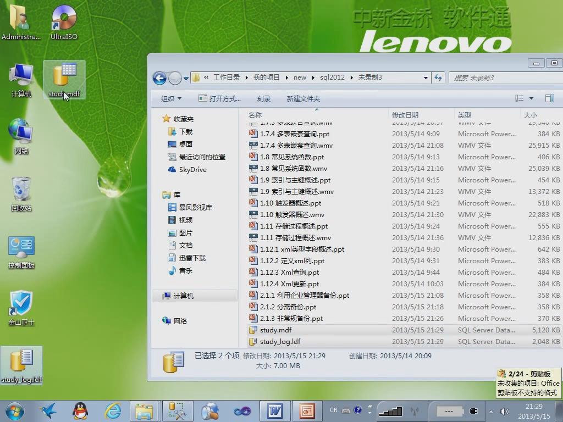Image resolution: width=563 pixels, height=422 pixels.
Task: Click 刻录 in the toolbar
Action: (264, 99)
